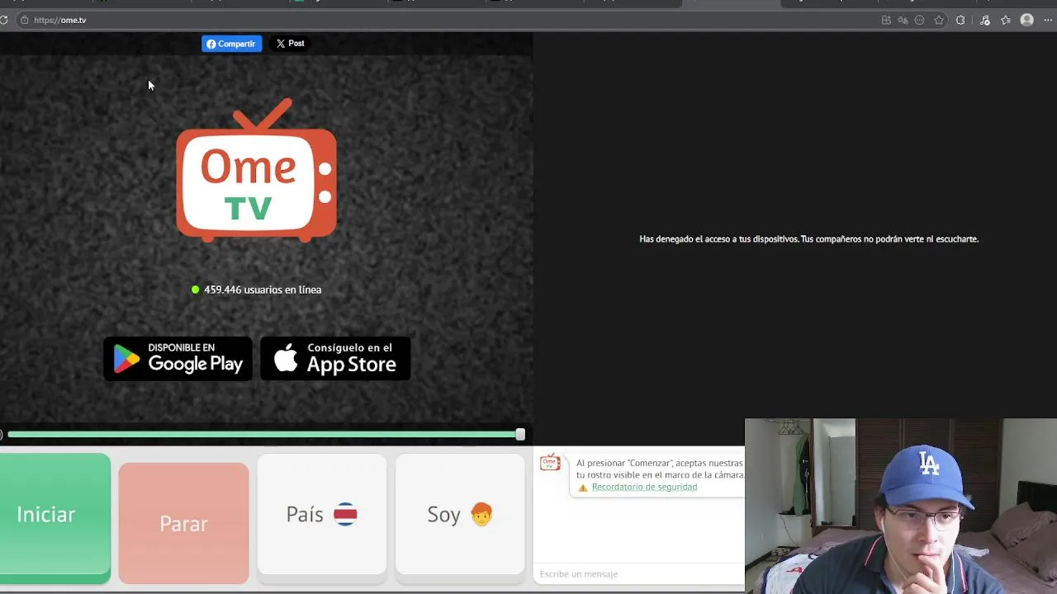View site information lock icon

(24, 20)
